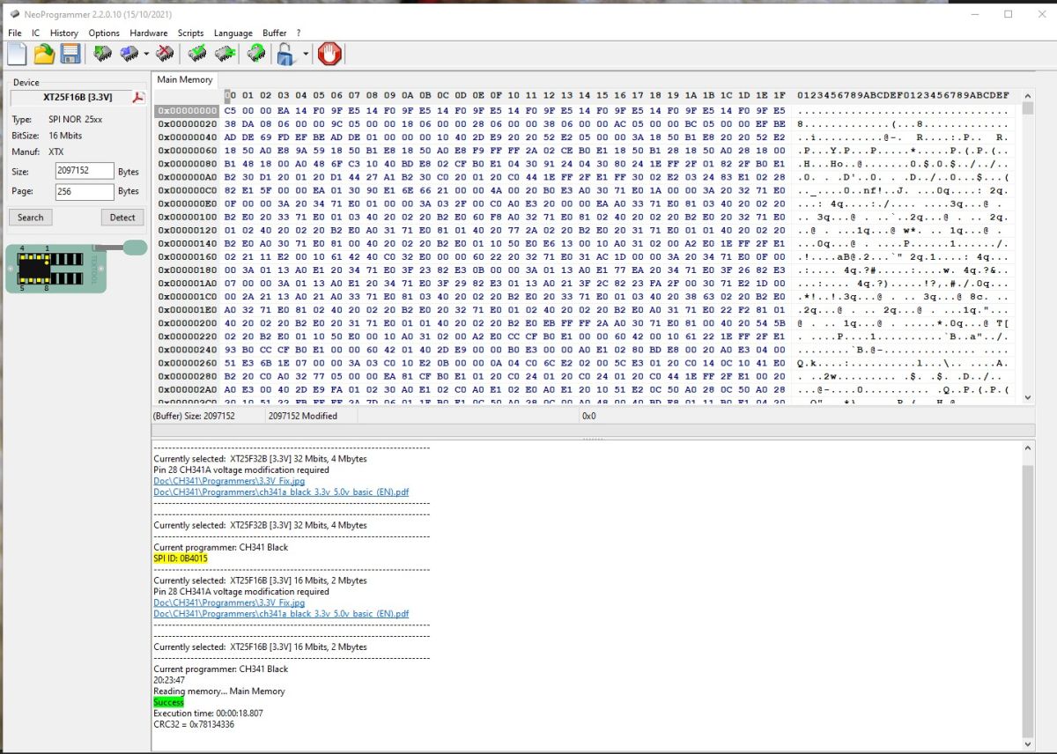Screen dimensions: 1057x754
Task: Click the hex address 0x00000020 row header
Action: pos(187,124)
